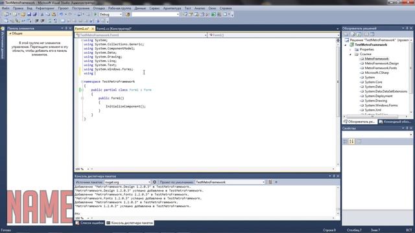Select the Консоль диспетчера пакетов tab
The height and width of the screenshot is (233, 415).
tap(130, 223)
